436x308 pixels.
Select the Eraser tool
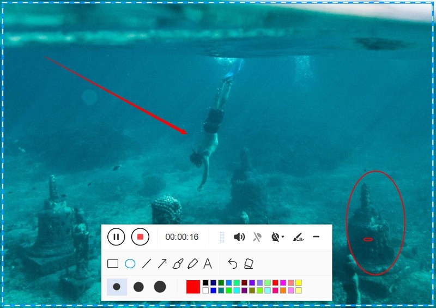pyautogui.click(x=249, y=263)
